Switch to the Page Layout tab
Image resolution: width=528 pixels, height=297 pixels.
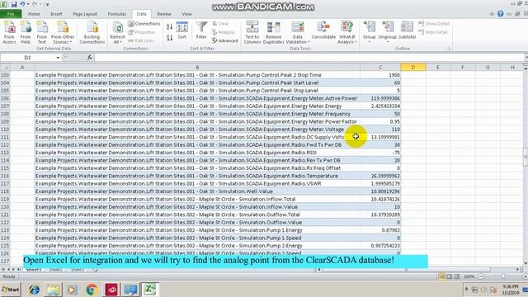(85, 14)
